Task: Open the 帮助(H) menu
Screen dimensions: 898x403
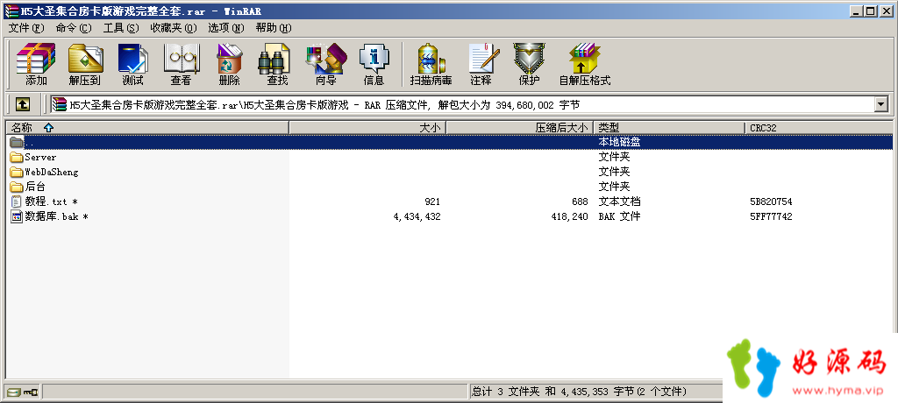Action: coord(274,28)
